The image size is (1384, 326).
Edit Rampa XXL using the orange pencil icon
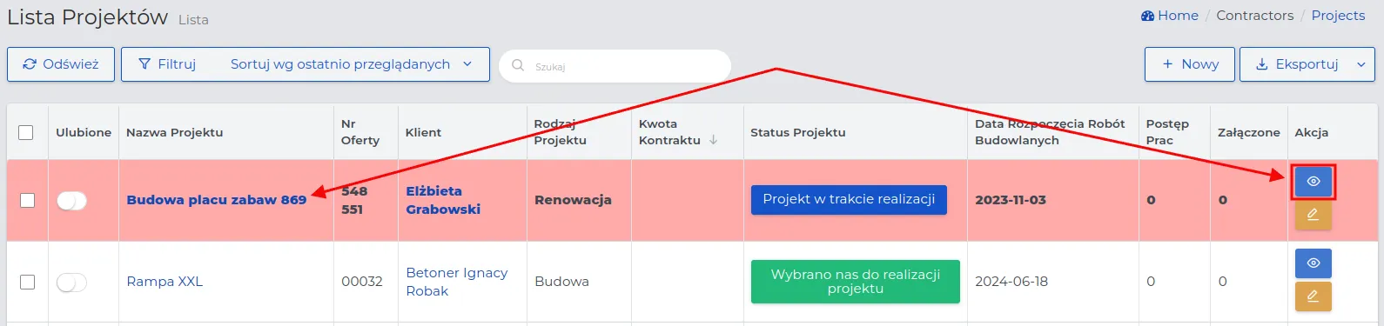[1313, 296]
